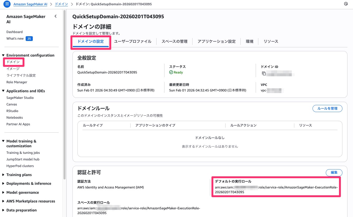Click the Ready status text

178,72
